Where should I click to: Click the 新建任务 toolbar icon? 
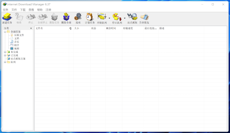(7, 18)
